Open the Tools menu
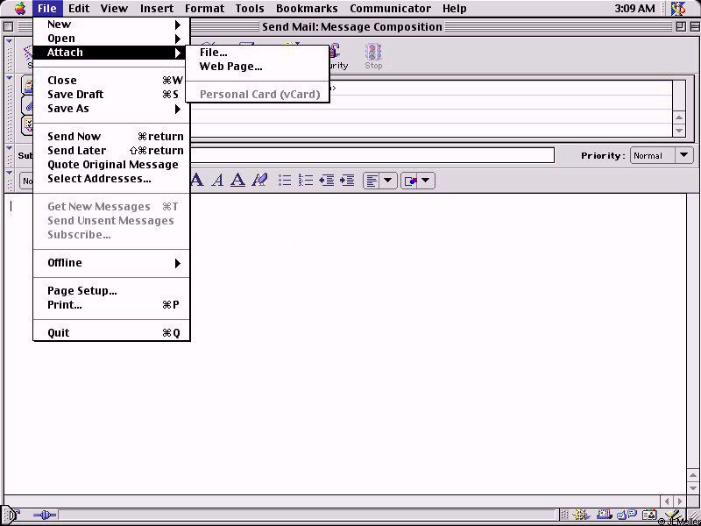The image size is (701, 526). pyautogui.click(x=250, y=9)
